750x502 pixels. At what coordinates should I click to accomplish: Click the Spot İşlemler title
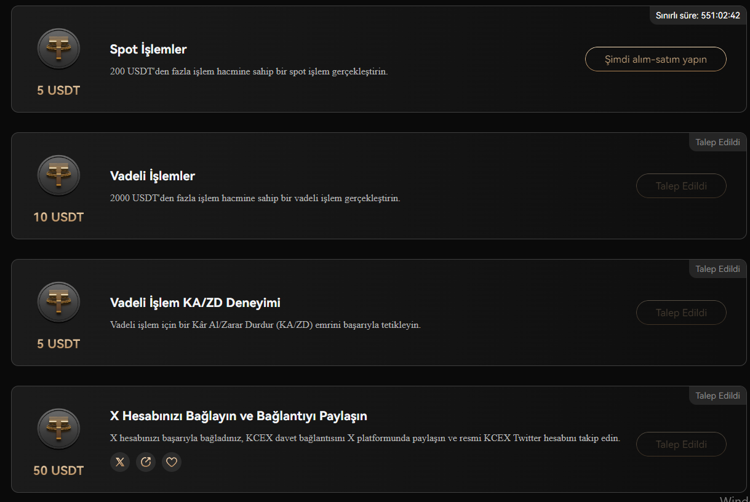tap(148, 49)
